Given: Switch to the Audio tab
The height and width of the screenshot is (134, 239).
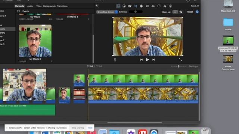Looking at the screenshot, I should click(x=30, y=6).
